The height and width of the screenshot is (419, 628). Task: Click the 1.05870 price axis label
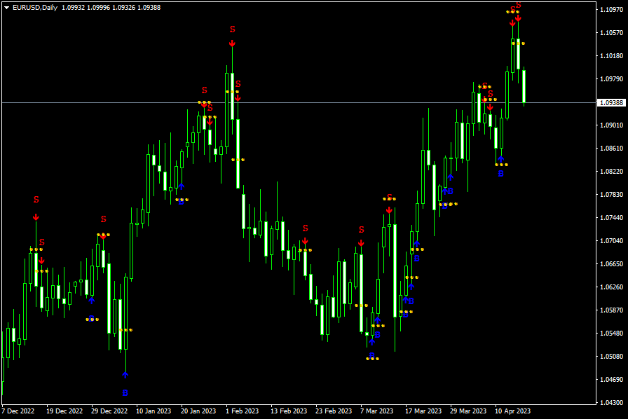click(612, 310)
